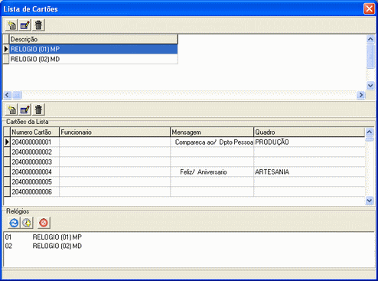Select the RELOGIO (02) MD row in Descrição list
378x281 pixels.
(x=93, y=59)
